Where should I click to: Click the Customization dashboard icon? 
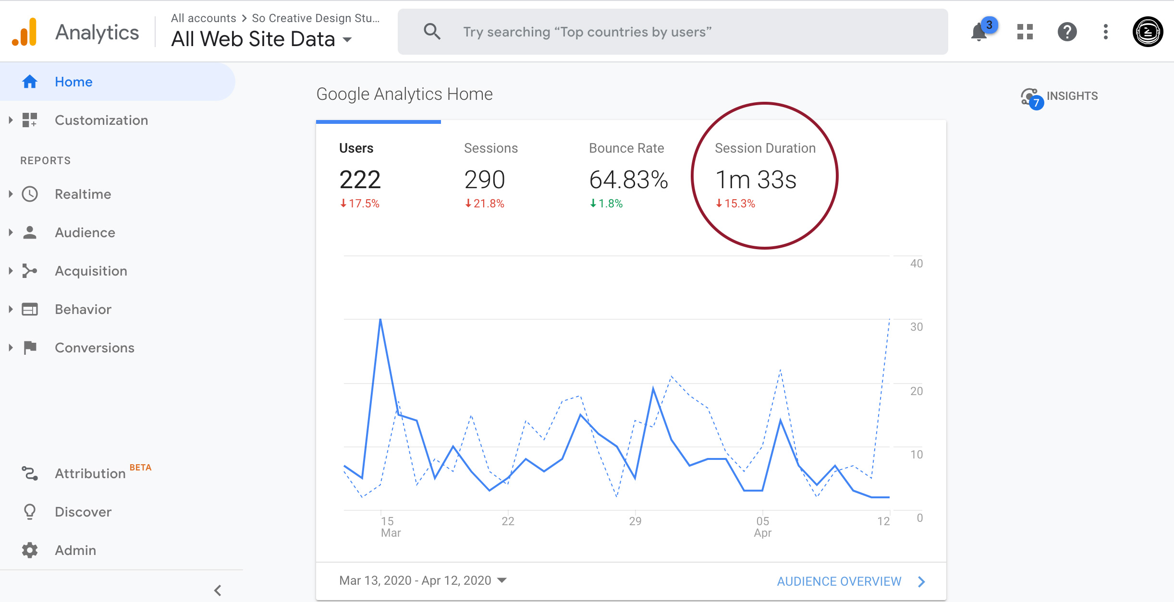click(30, 120)
